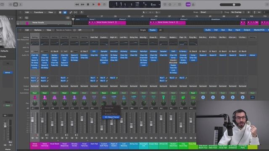Click the Moonlight Ark channel icon

[x=144, y=97]
